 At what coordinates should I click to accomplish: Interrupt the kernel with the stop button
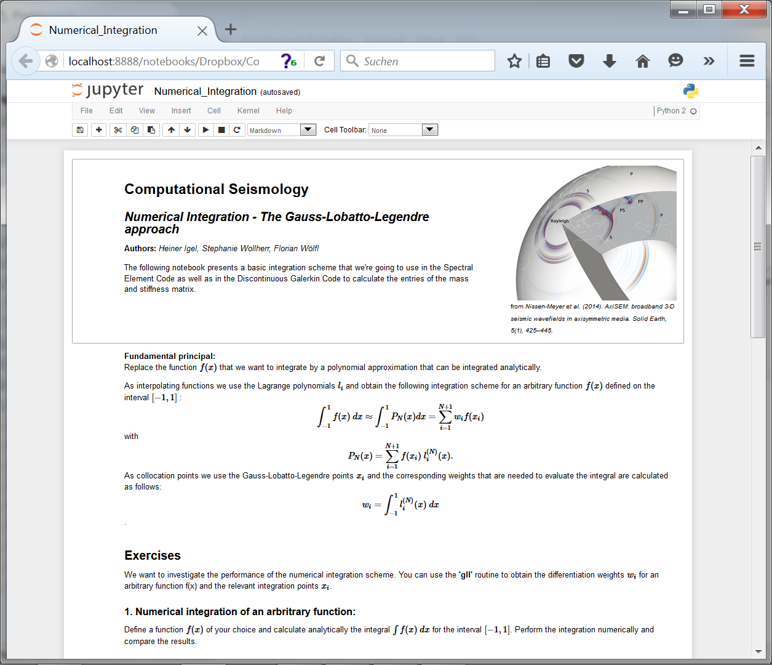[221, 130]
